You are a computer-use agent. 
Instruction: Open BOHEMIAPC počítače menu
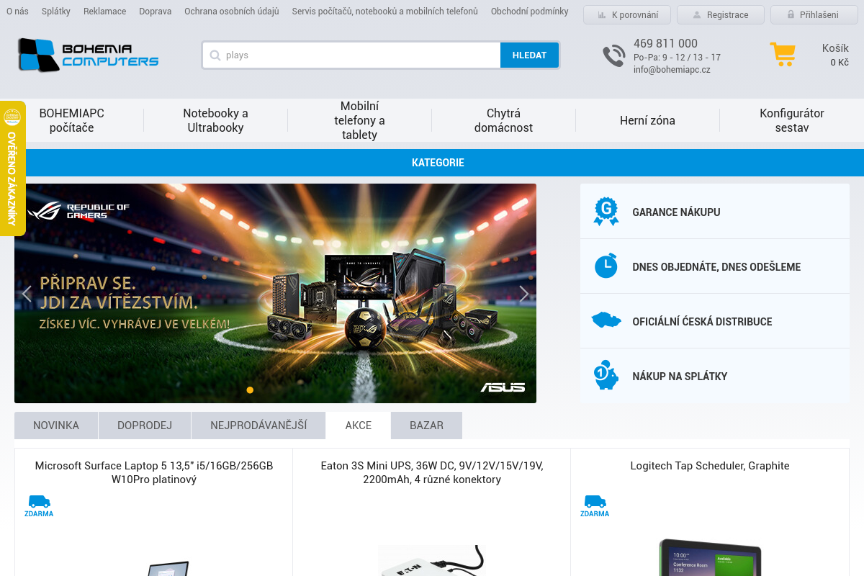tap(72, 120)
